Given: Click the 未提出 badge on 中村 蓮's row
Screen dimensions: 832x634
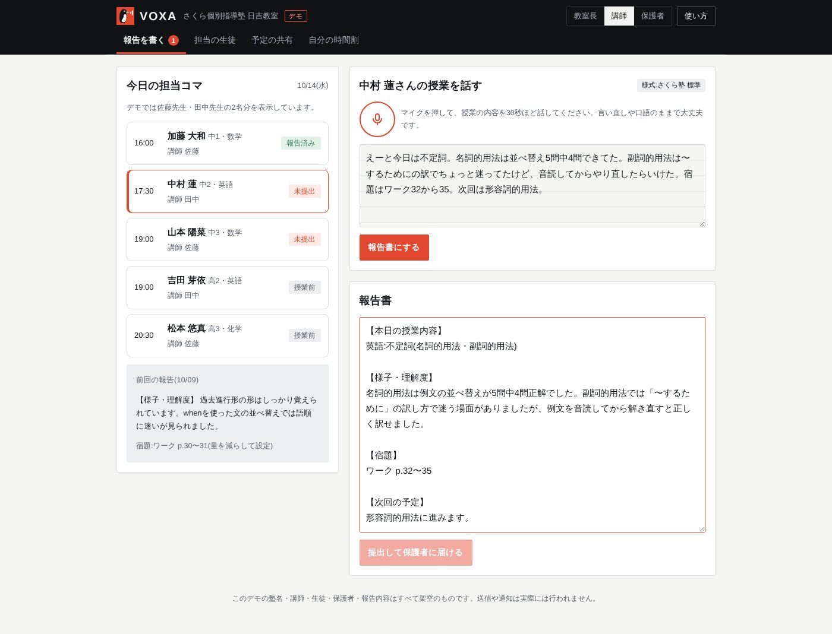Looking at the screenshot, I should point(304,191).
